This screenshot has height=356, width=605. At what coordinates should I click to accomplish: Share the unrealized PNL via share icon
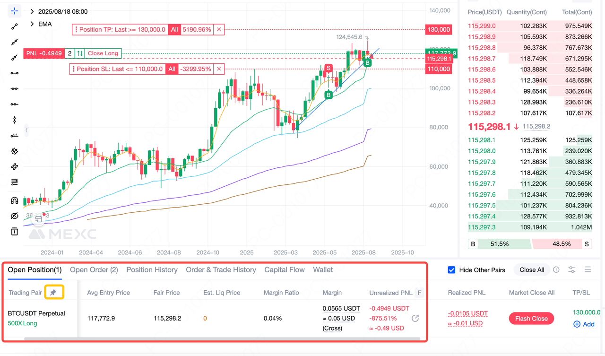415,318
